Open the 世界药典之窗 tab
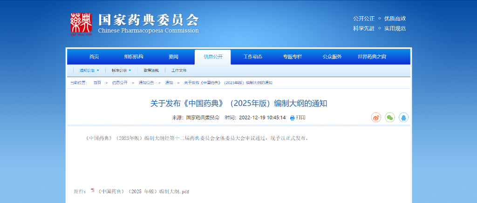This screenshot has height=203, width=477. pyautogui.click(x=372, y=57)
